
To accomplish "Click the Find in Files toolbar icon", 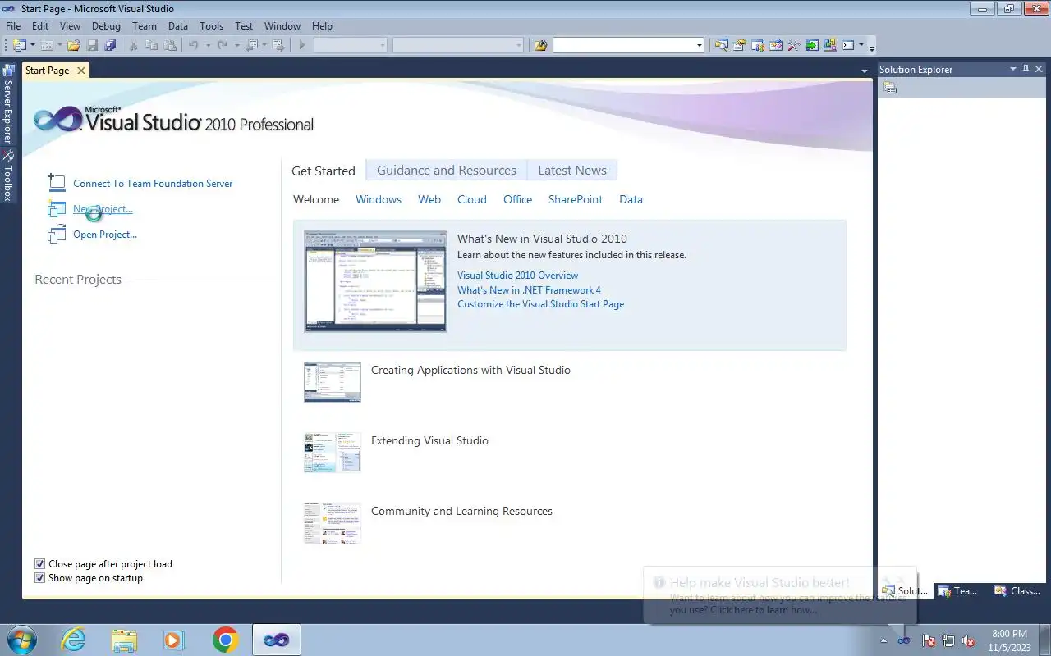I will click(x=540, y=45).
